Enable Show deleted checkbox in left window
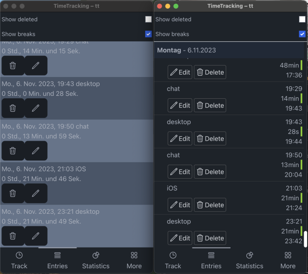Screen dimensions: 308x274 [x=148, y=19]
